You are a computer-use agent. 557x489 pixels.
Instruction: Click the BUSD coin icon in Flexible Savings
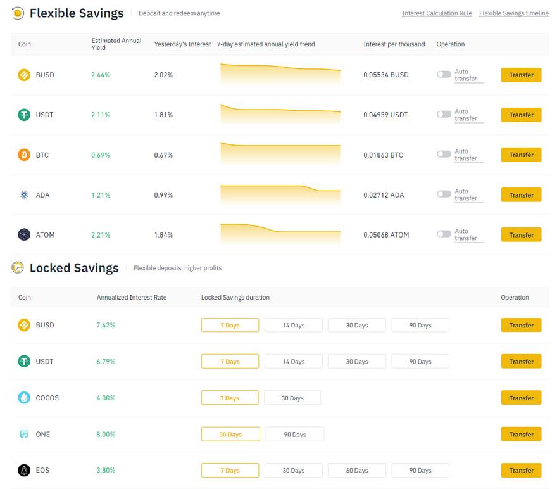point(24,75)
